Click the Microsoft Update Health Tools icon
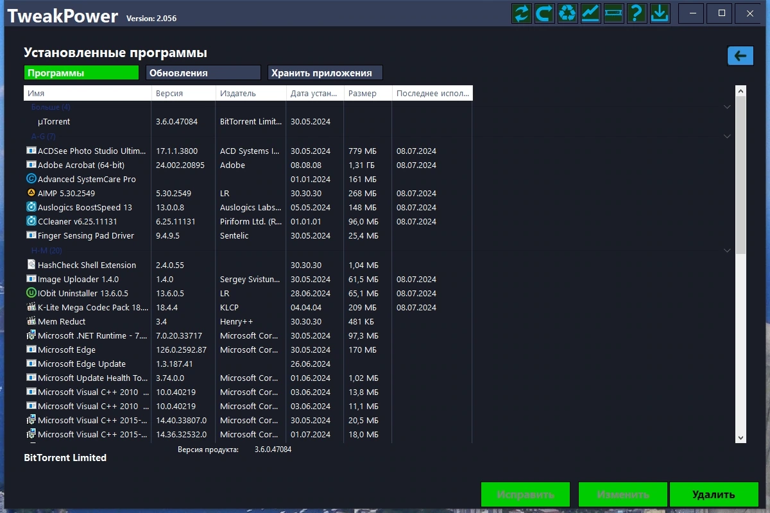This screenshot has height=513, width=770. tap(31, 378)
